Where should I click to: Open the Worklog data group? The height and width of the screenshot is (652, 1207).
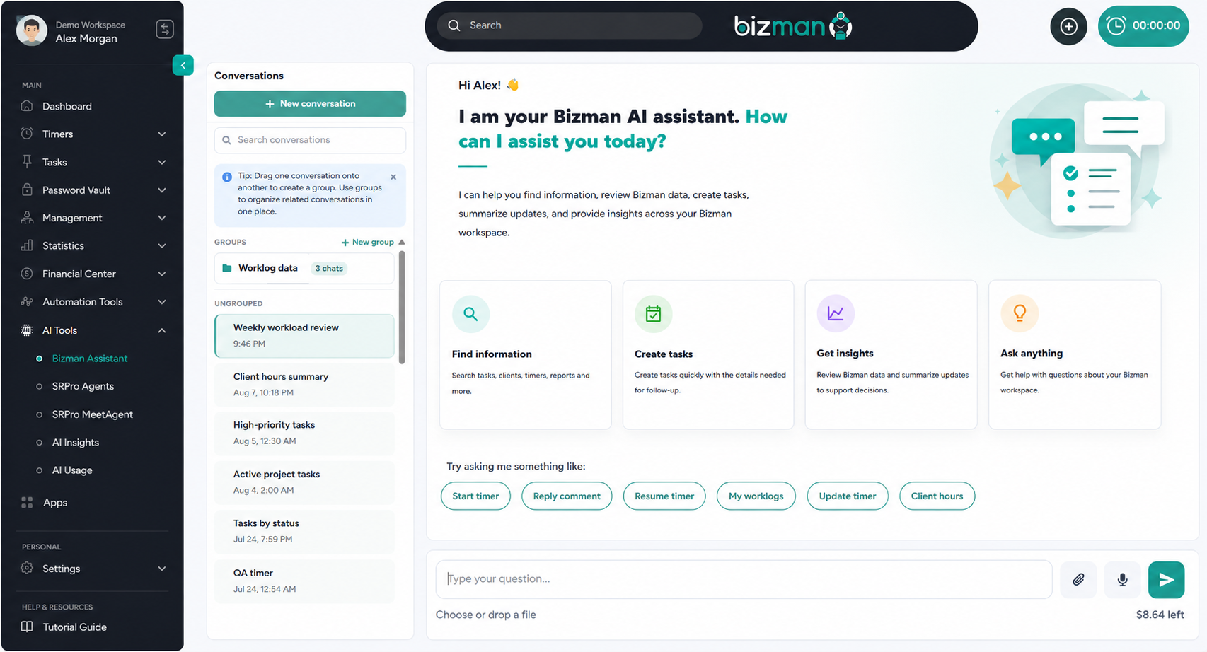coord(304,268)
